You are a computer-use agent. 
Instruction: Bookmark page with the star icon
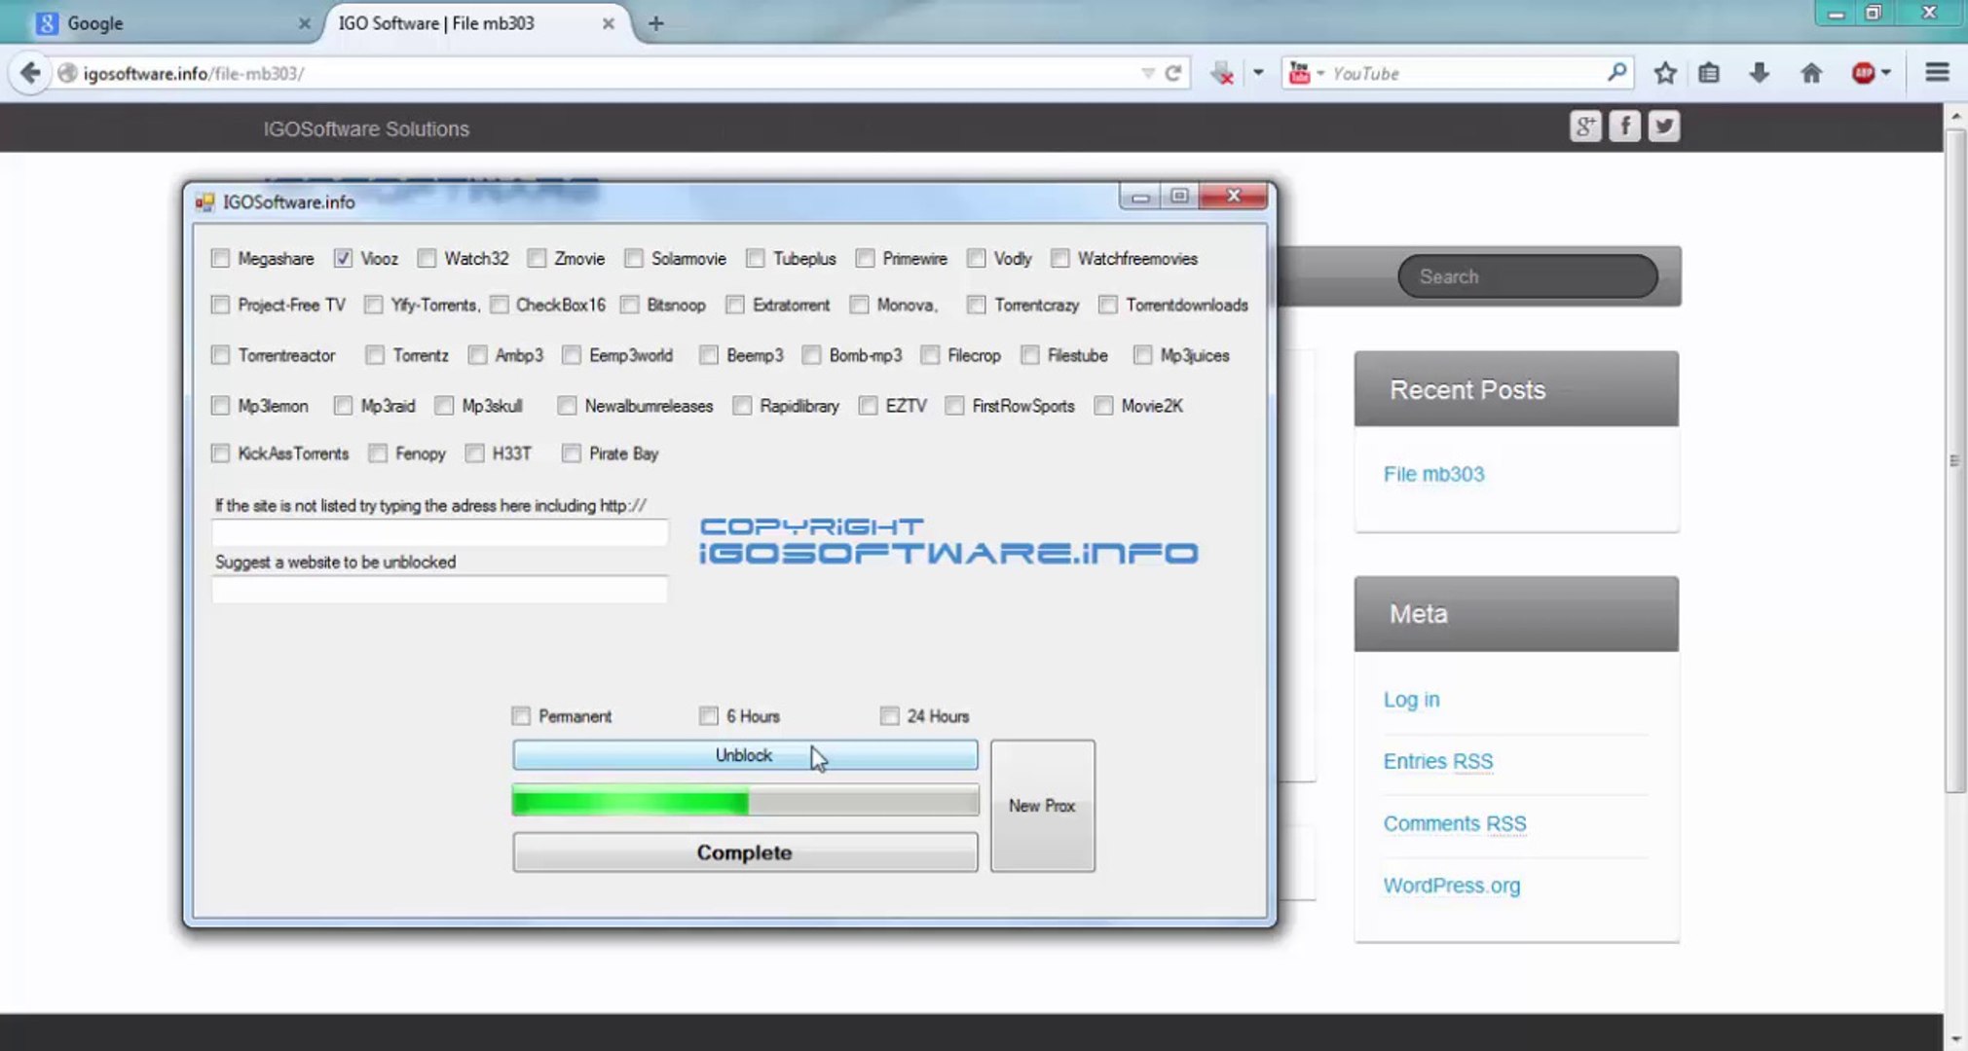(x=1665, y=73)
